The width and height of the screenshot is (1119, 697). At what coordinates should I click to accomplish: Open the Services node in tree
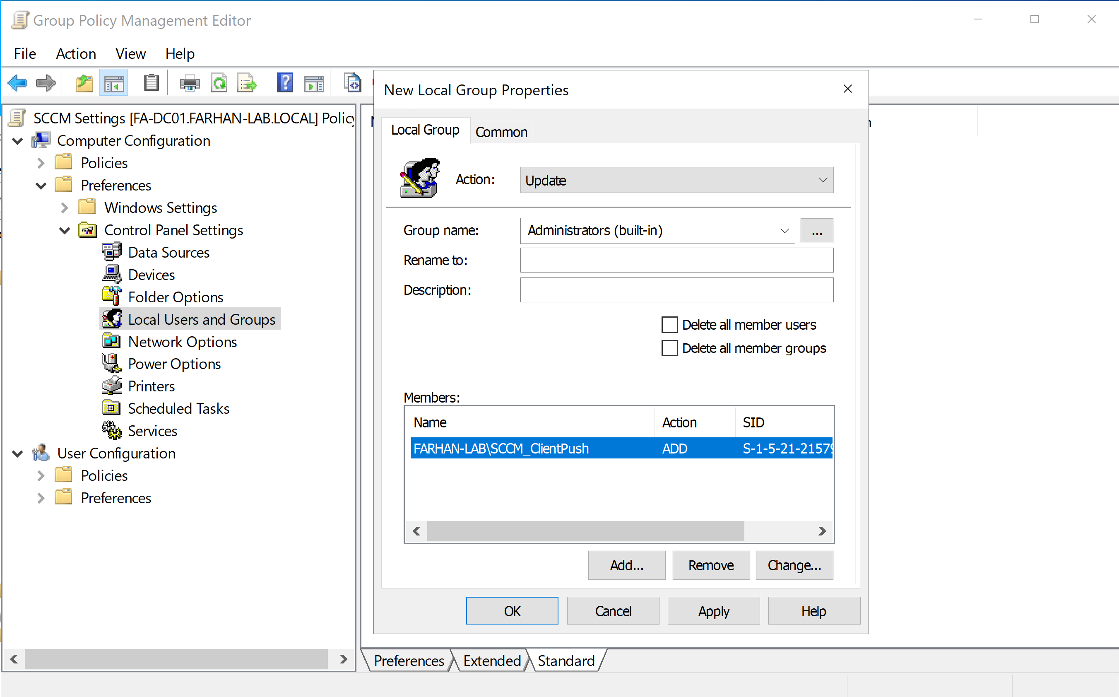pyautogui.click(x=152, y=431)
